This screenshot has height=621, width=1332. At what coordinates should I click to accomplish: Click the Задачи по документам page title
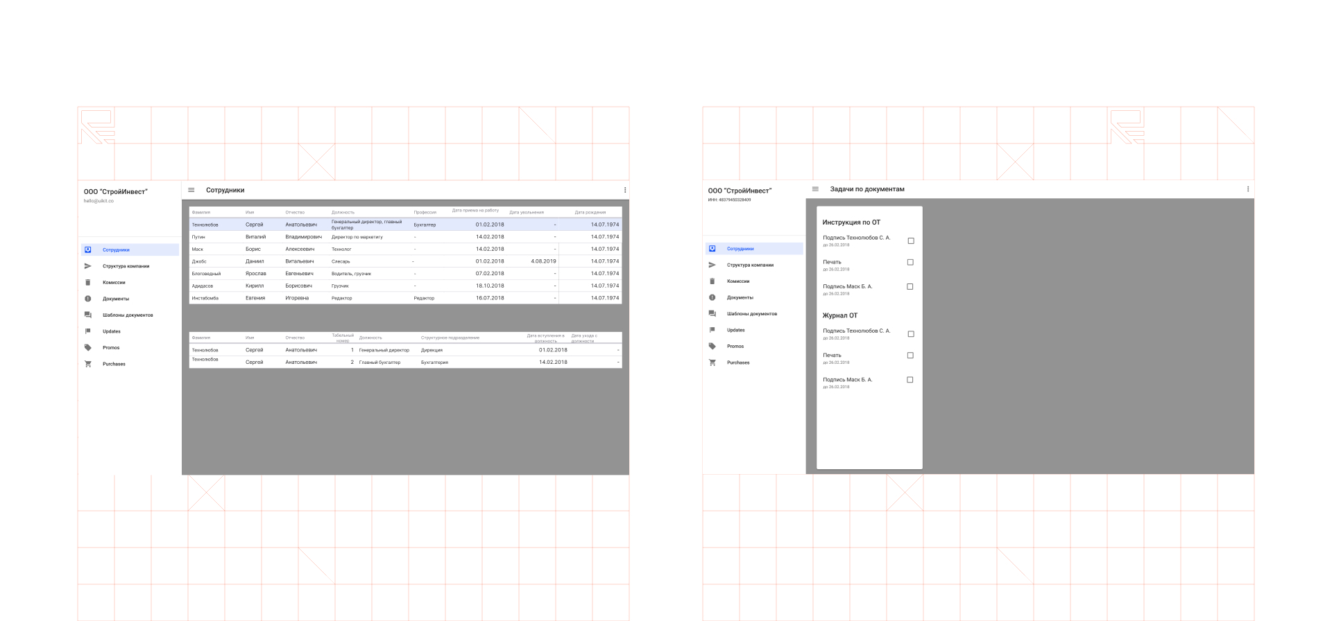coord(867,189)
